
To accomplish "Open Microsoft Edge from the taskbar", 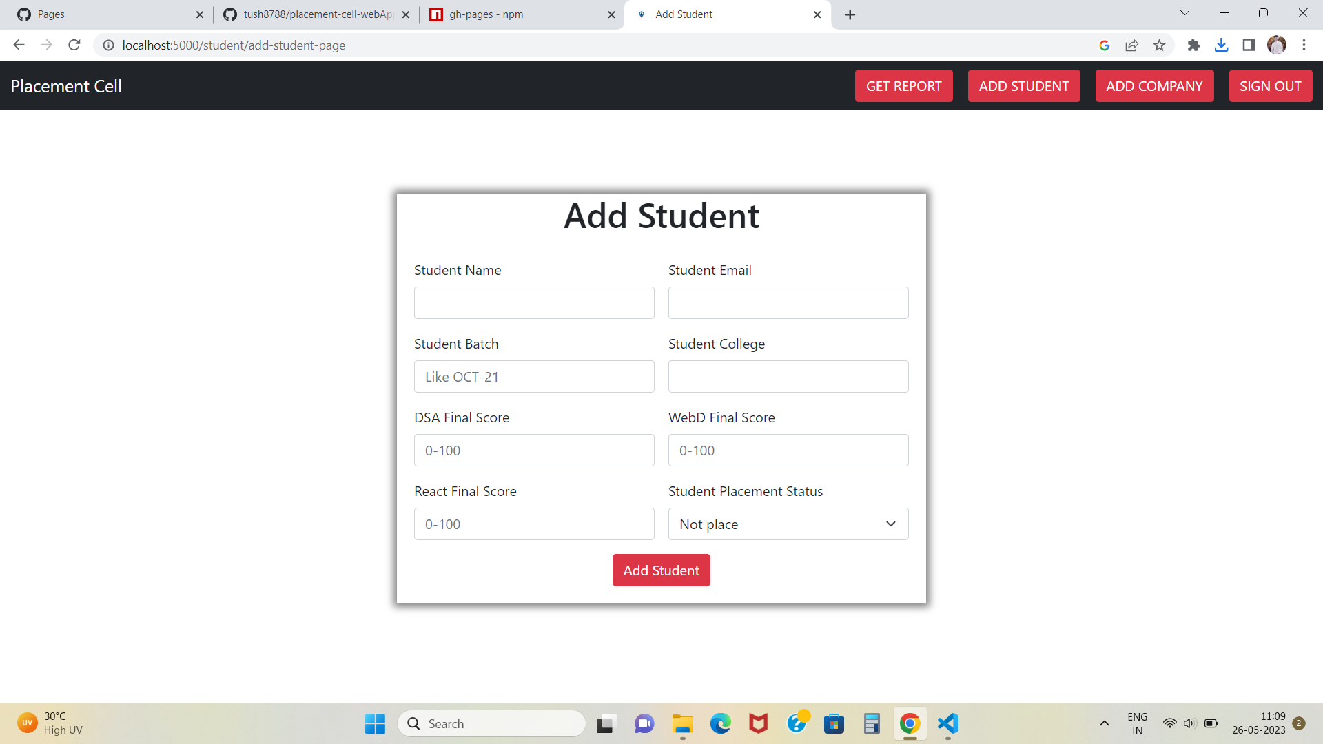I will point(721,724).
